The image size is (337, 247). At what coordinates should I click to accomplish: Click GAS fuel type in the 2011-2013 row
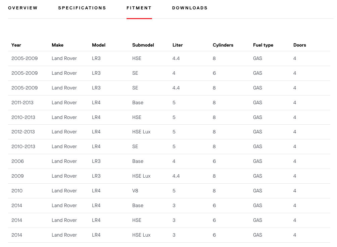click(x=257, y=103)
